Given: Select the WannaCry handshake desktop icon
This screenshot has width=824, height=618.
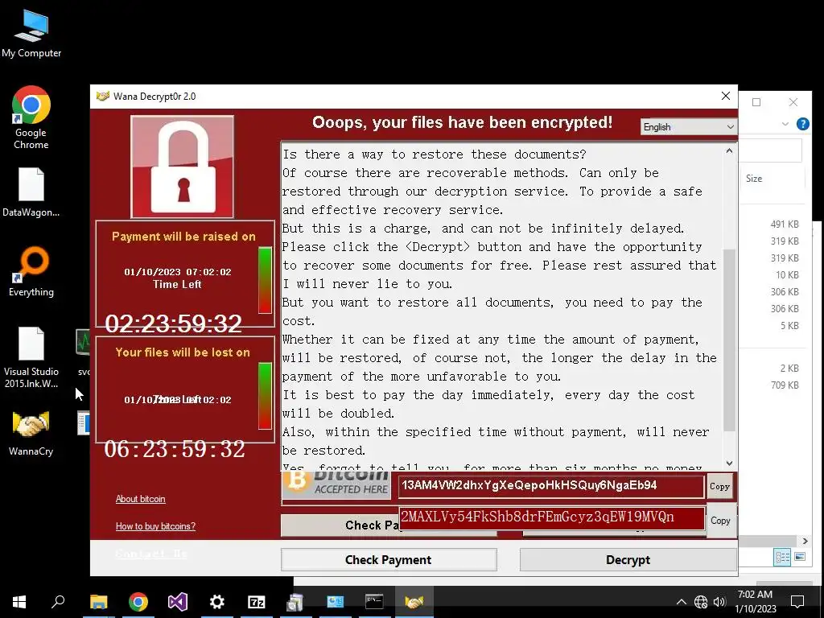Looking at the screenshot, I should coord(31,432).
